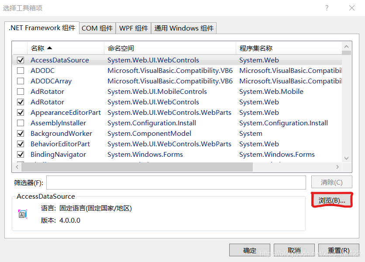365x262 pixels.
Task: Open the 通用 Windows 组件 tab
Action: pyautogui.click(x=184, y=28)
